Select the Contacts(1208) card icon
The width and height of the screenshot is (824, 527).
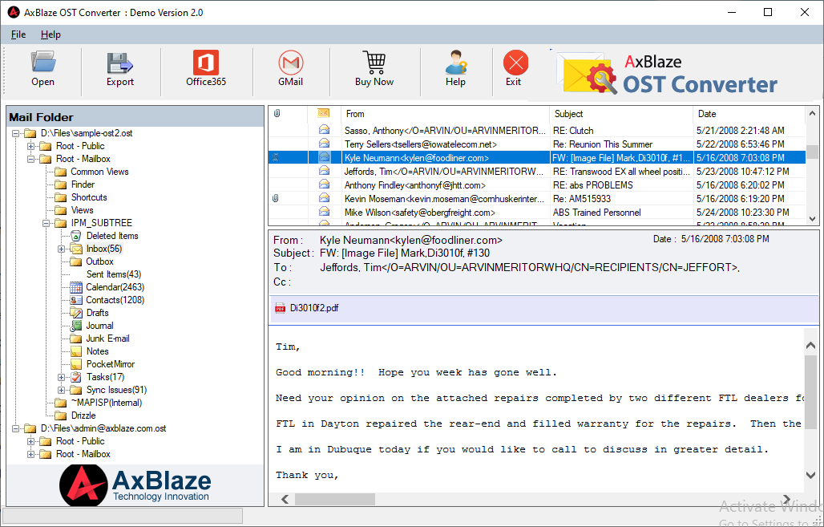(76, 300)
